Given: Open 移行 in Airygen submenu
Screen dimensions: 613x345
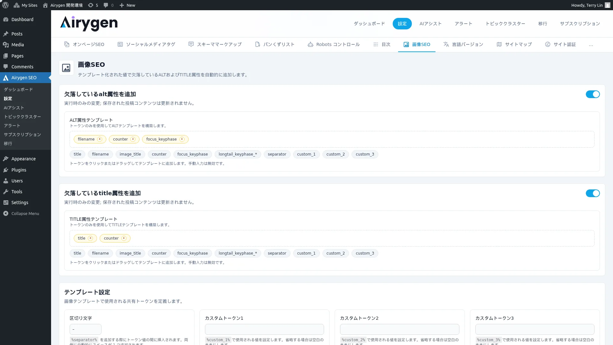Looking at the screenshot, I should (x=8, y=143).
